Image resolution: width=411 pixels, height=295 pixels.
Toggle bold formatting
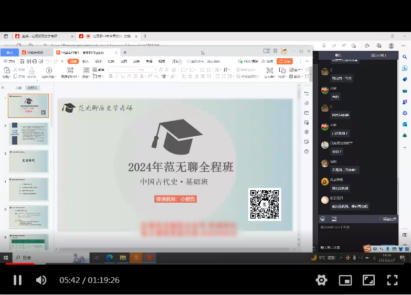coord(111,76)
